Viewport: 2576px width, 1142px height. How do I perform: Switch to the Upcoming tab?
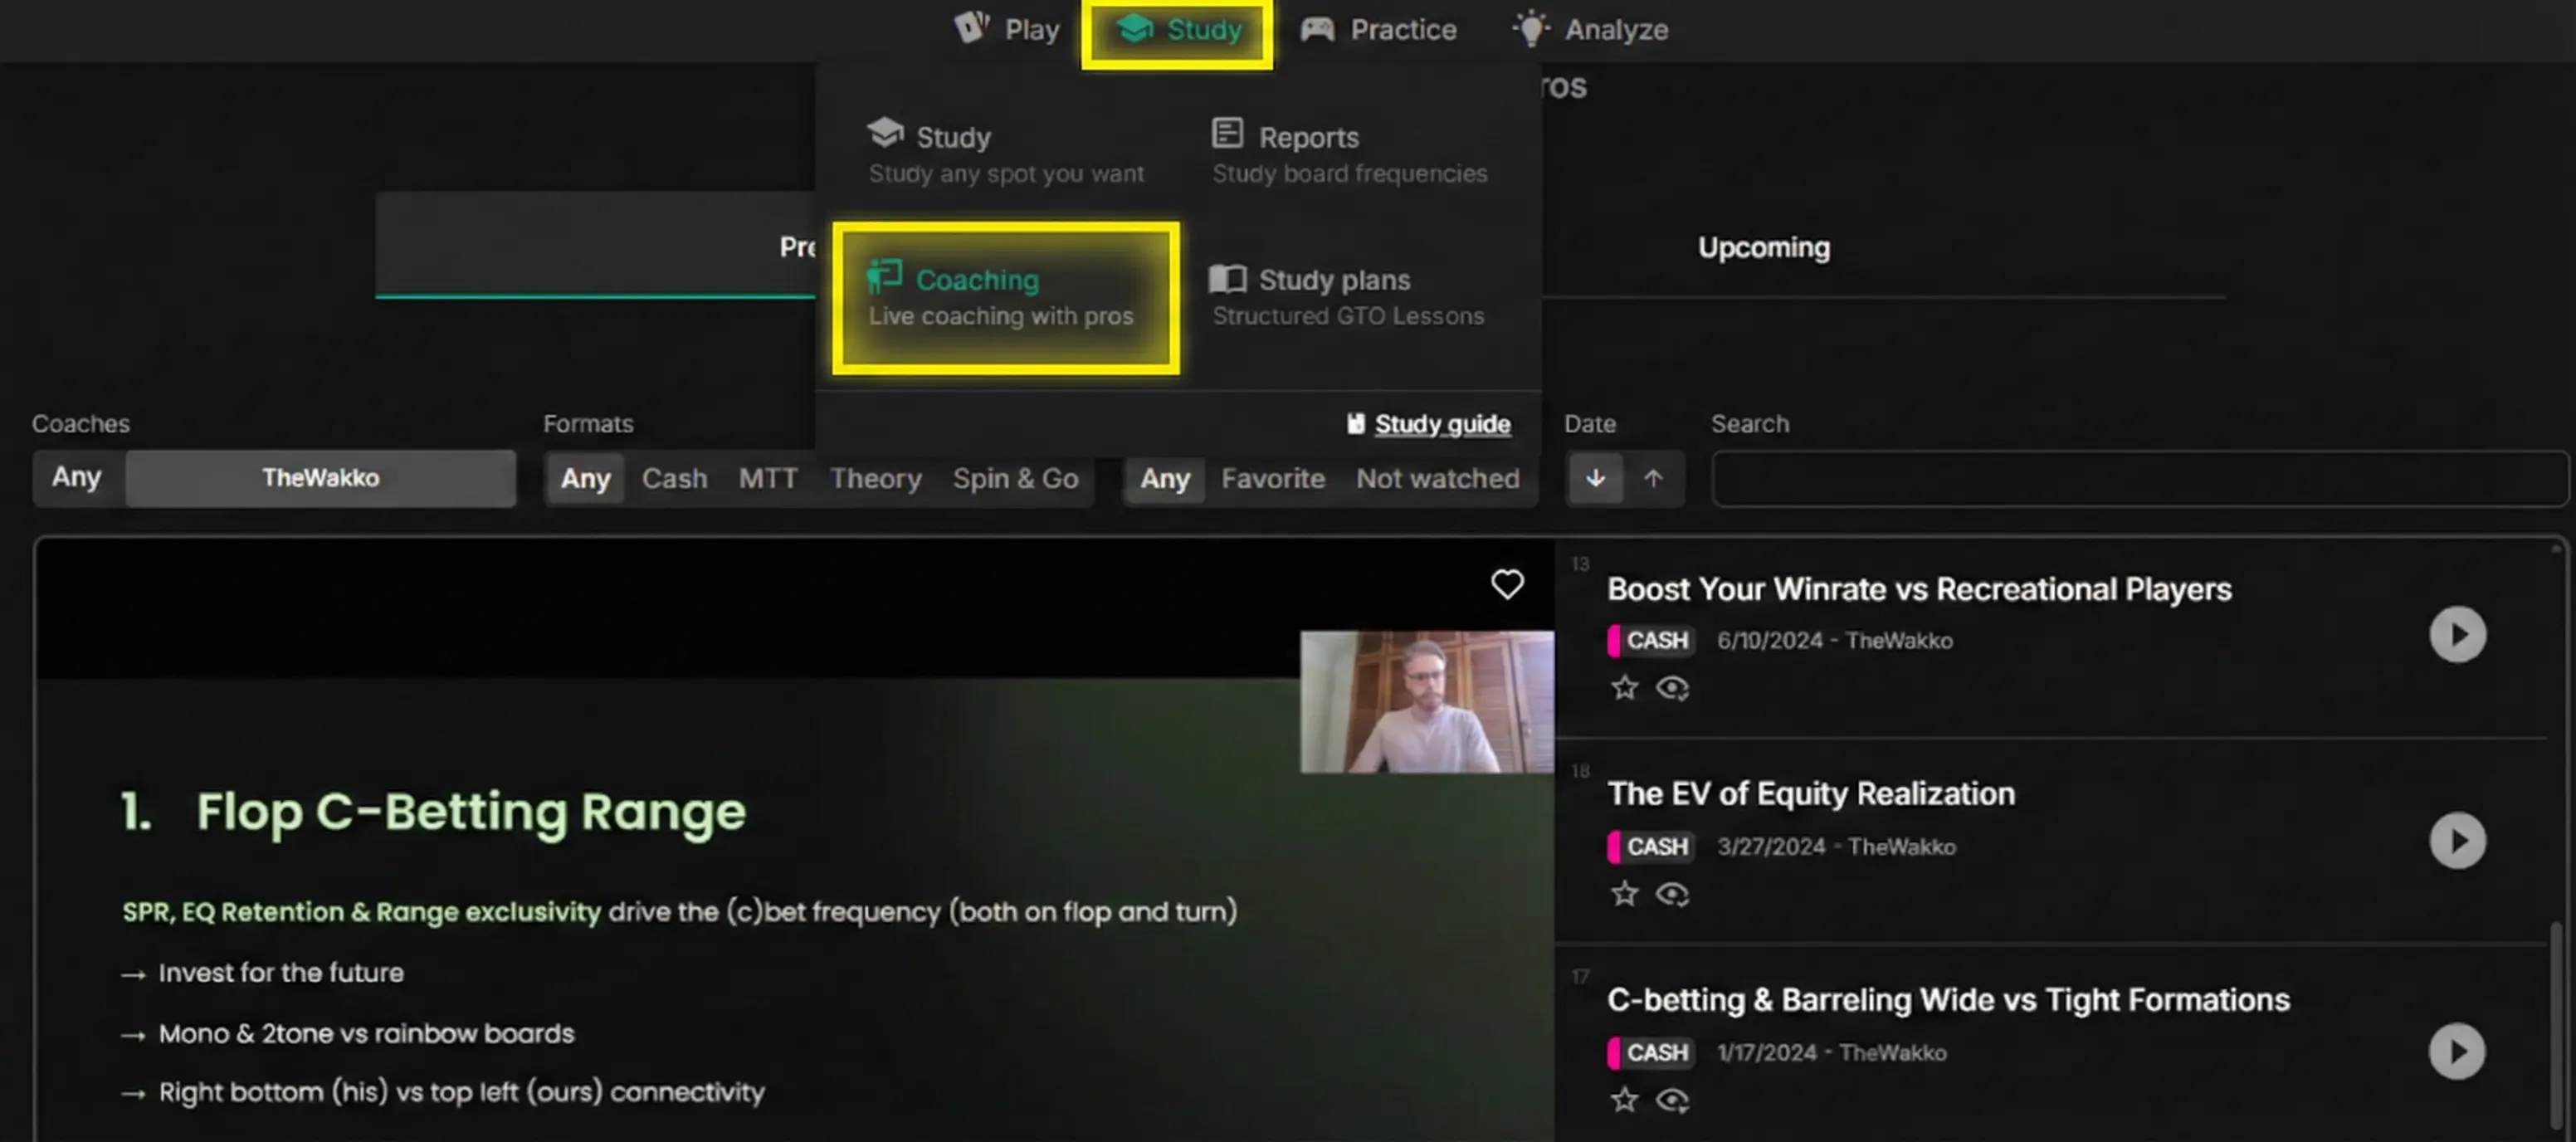pos(1763,247)
